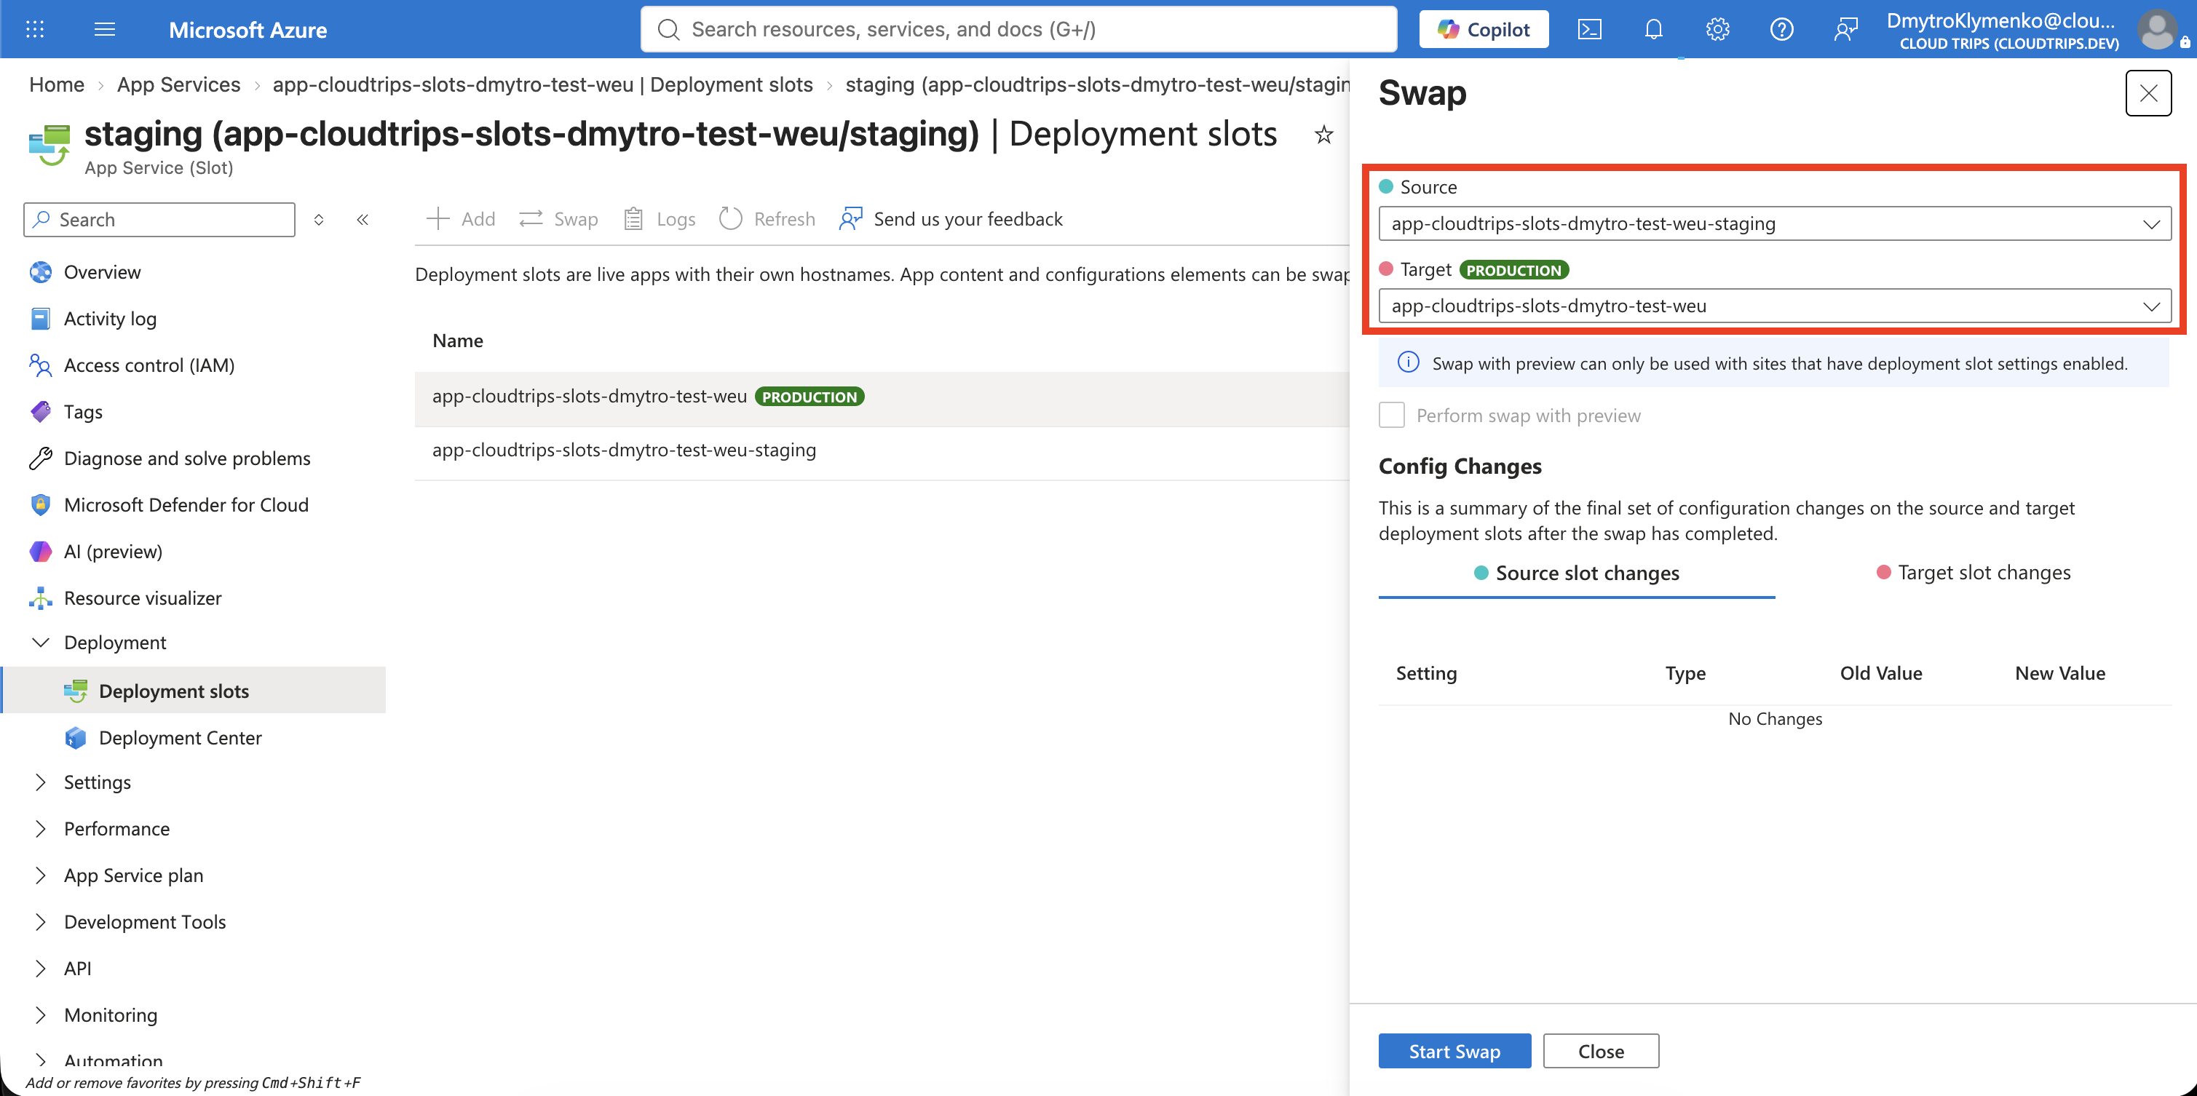This screenshot has height=1096, width=2197.
Task: Click the Add slot toolbar button
Action: tap(461, 219)
